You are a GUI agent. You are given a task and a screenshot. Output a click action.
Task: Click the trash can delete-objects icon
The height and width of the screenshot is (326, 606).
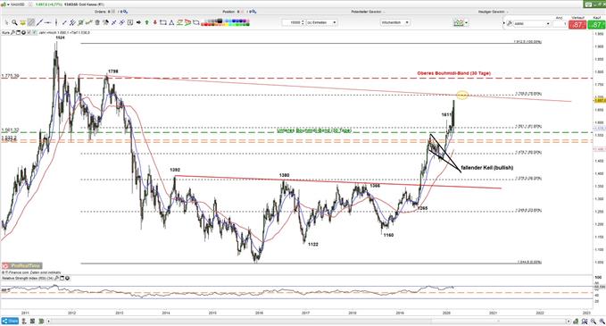click(97, 22)
